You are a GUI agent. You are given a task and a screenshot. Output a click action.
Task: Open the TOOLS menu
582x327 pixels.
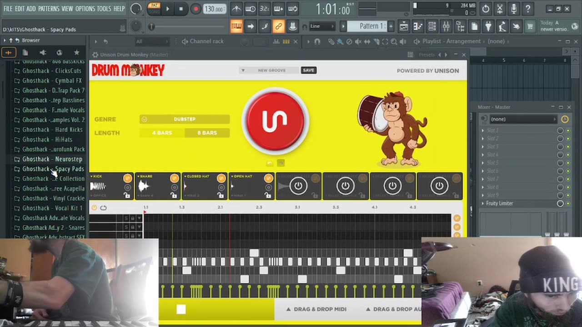104,9
